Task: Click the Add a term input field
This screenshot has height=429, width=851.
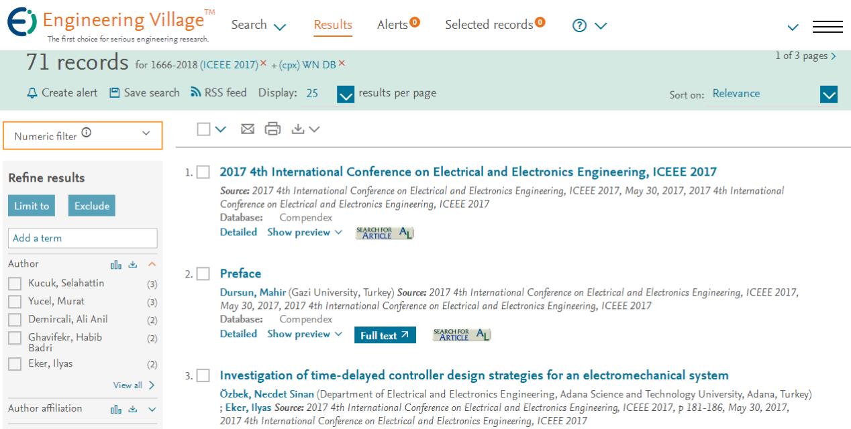Action: point(83,238)
